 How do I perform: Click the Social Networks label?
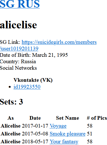[x=18, y=68]
